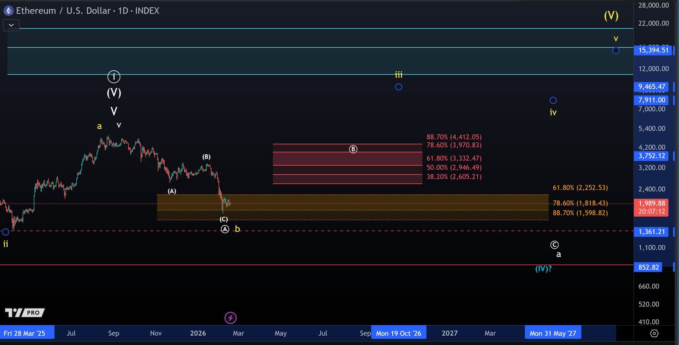This screenshot has height=345, width=679.
Task: Click the 1,100.00 price scale tick
Action: (652, 248)
